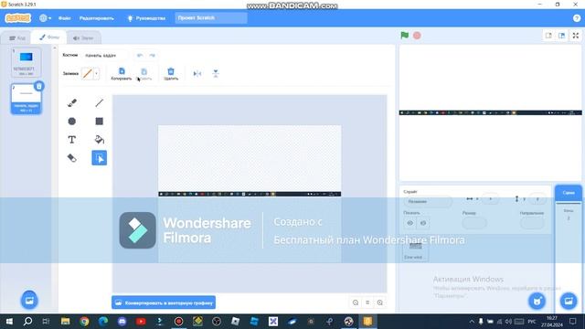Image resolution: width=585 pixels, height=329 pixels.
Task: Open the language globe dropdown
Action: 45,18
